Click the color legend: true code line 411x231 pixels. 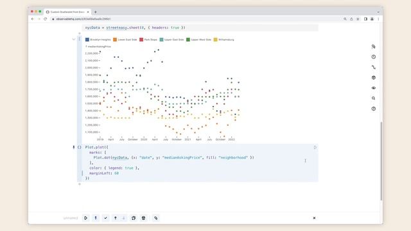coord(114,168)
